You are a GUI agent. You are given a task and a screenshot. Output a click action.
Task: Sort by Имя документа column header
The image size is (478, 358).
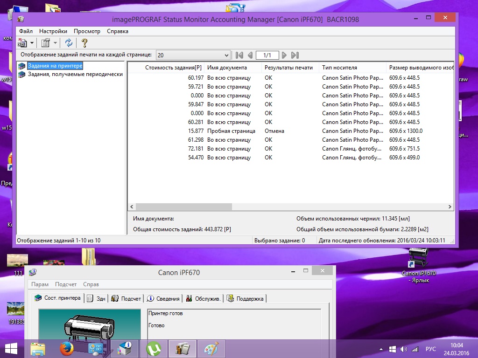[x=233, y=68]
